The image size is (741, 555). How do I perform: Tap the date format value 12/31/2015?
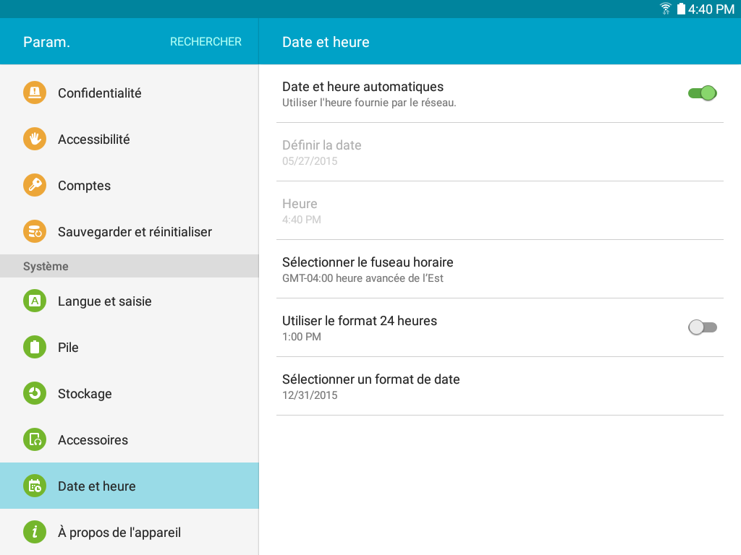310,395
